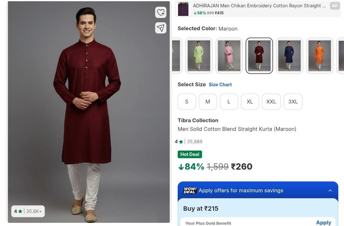The image size is (344, 226).
Task: Open the ADHIRAJAN ad product thumbnail
Action: (x=183, y=9)
